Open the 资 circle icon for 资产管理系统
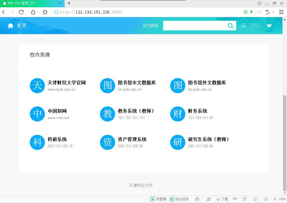This screenshot has width=287, height=203. pyautogui.click(x=108, y=142)
